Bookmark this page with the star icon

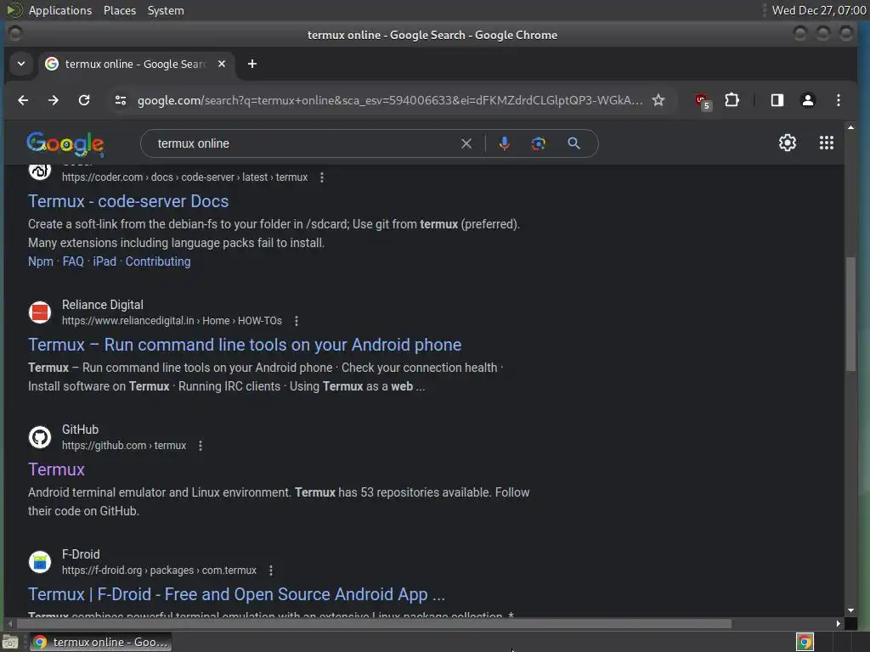pyautogui.click(x=658, y=100)
